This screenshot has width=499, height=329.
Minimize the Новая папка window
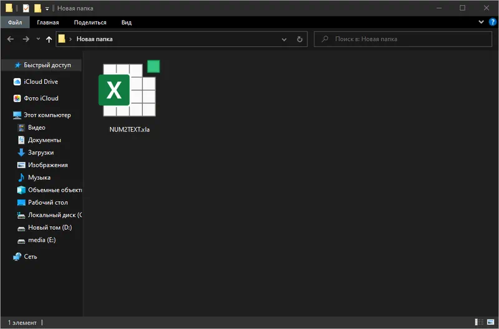point(439,8)
